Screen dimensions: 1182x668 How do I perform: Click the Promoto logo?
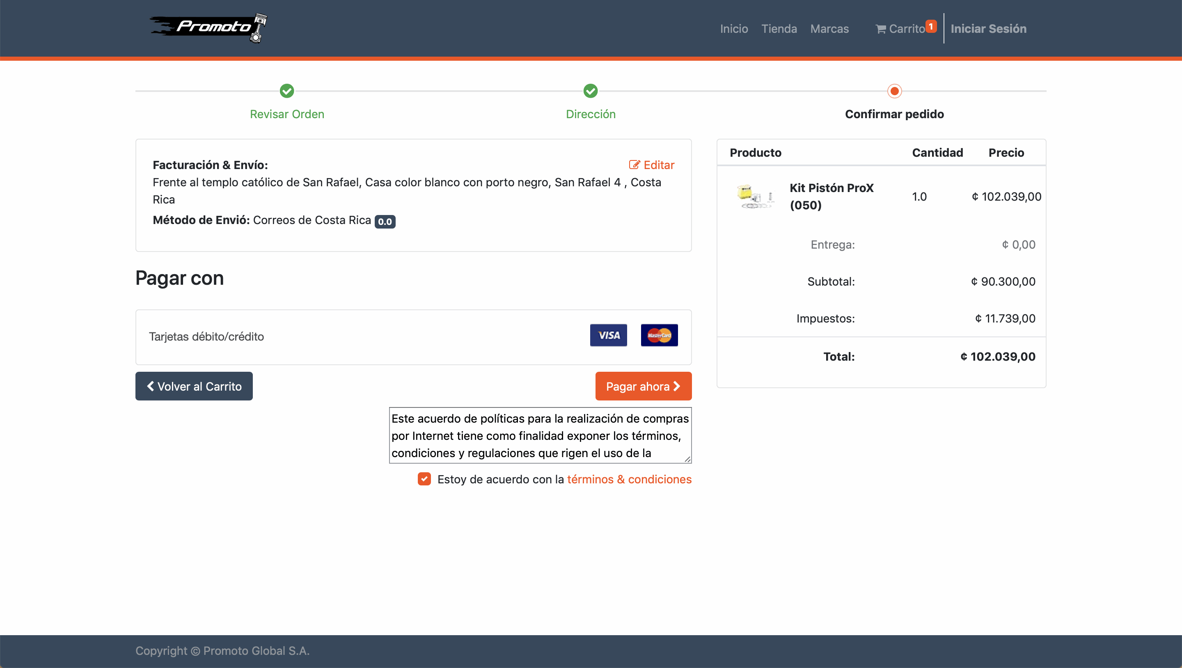(209, 28)
